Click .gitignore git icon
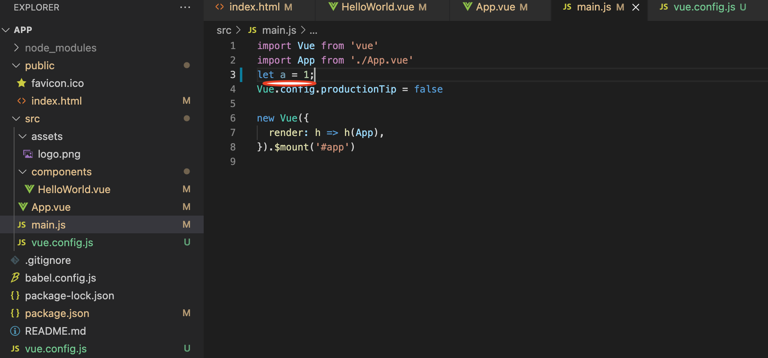 tap(15, 260)
